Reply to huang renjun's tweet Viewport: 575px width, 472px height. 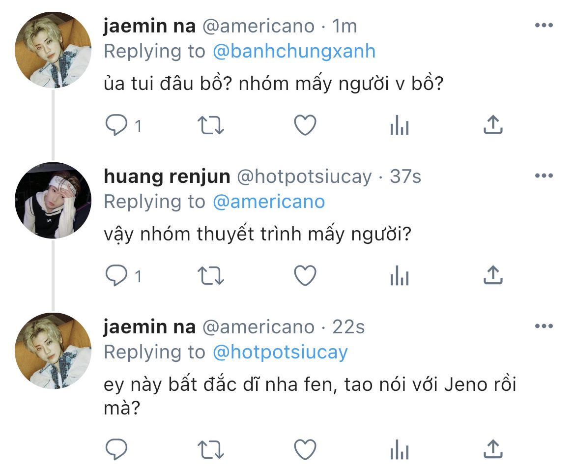tap(117, 276)
